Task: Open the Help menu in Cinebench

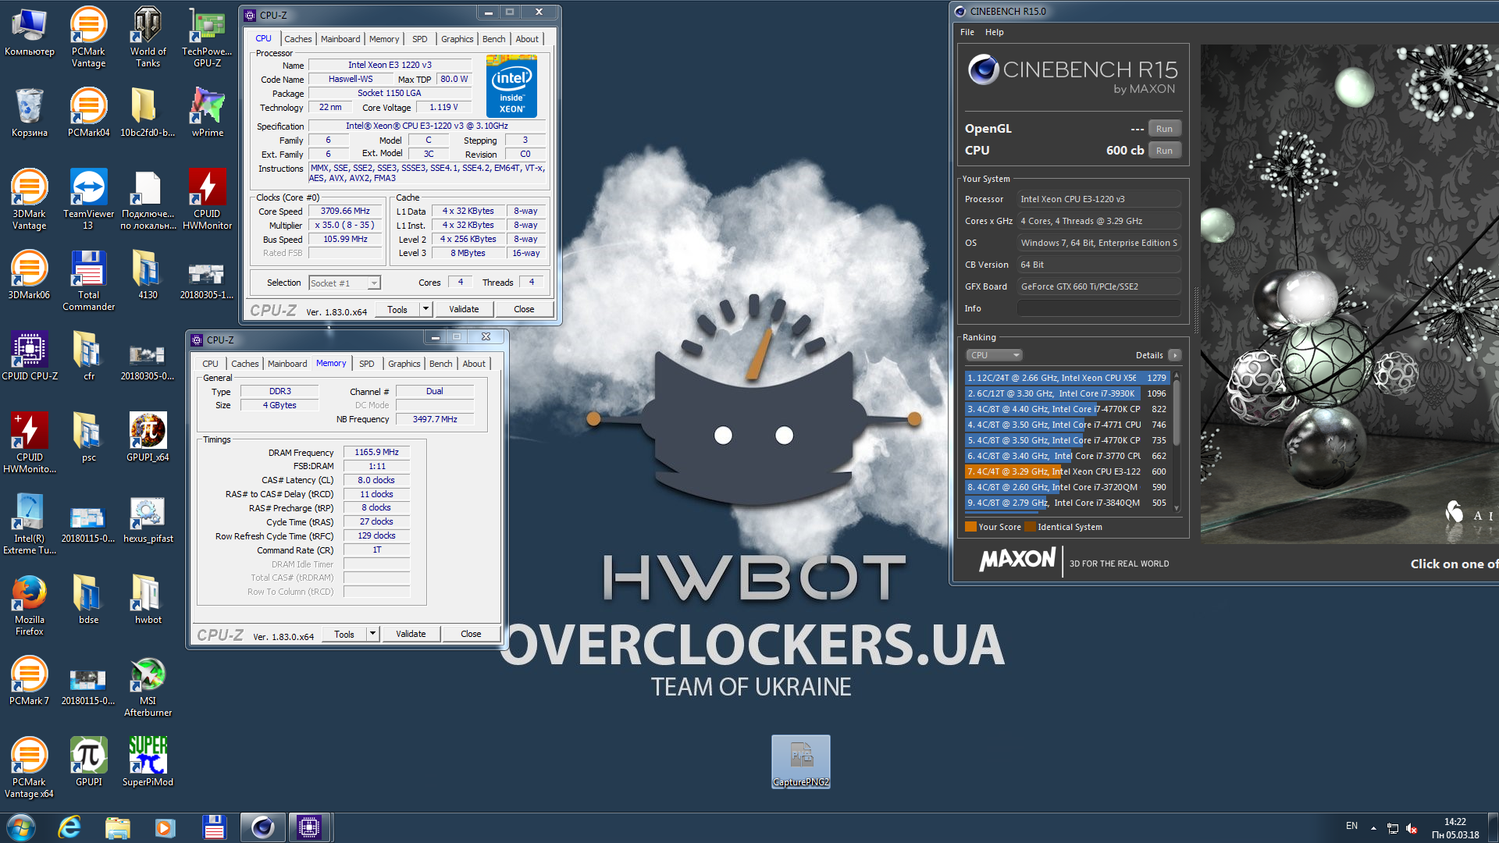Action: point(994,32)
